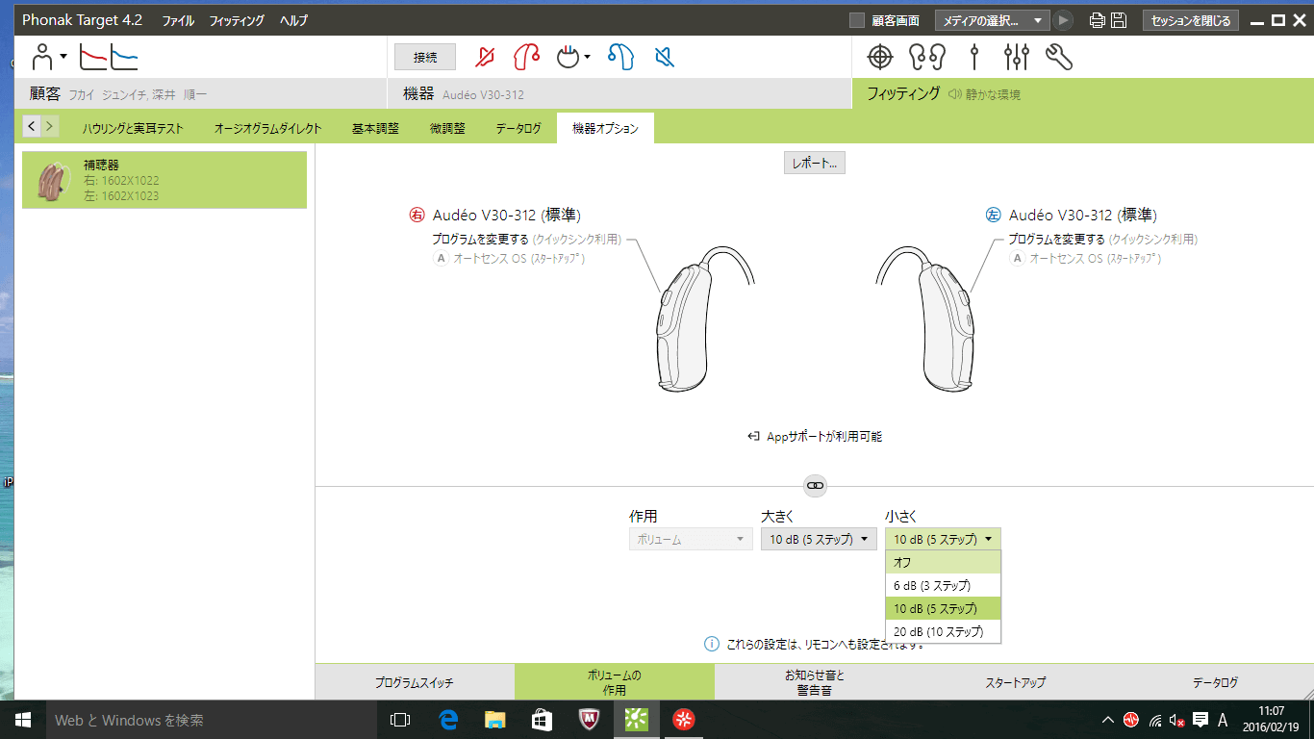Select 10 dB (5 ステップ) in the list
Screen dimensions: 1314x739
943,609
